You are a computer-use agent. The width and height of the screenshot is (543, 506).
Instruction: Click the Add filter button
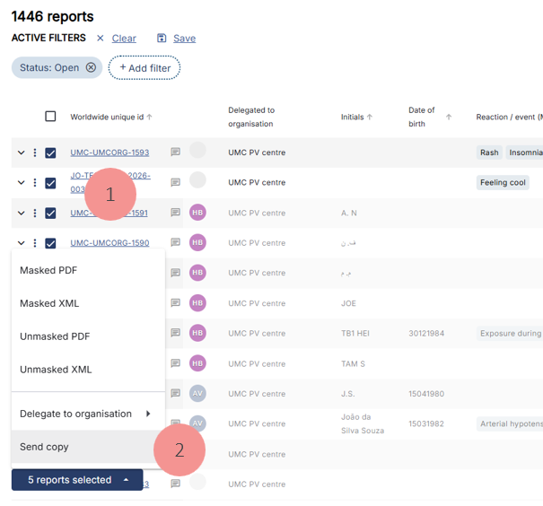coord(145,68)
